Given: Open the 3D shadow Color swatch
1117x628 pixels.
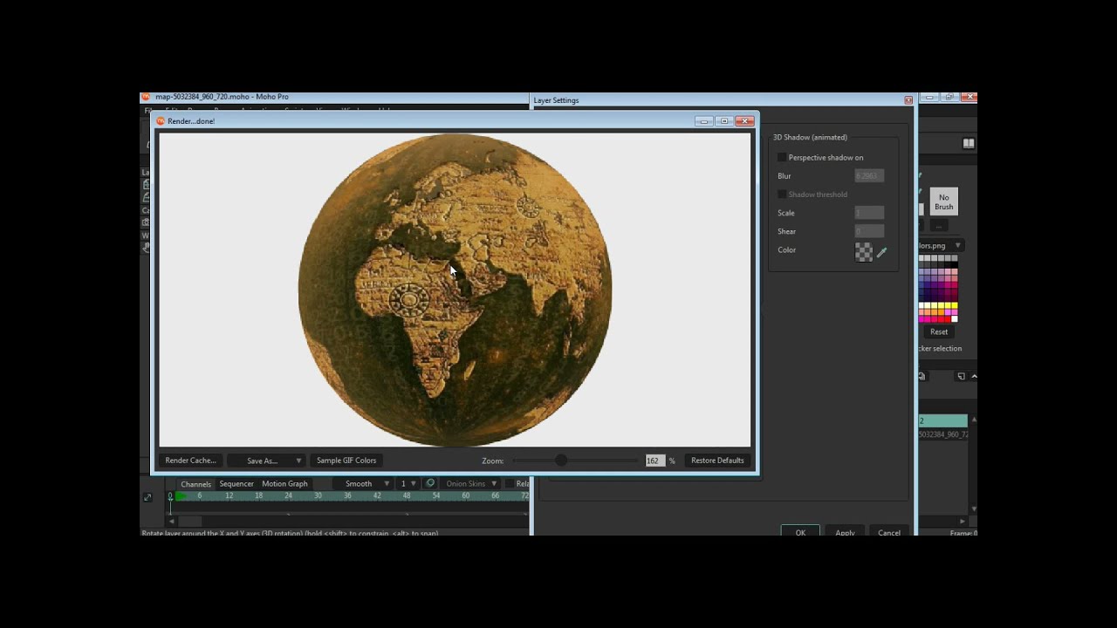Looking at the screenshot, I should (864, 252).
